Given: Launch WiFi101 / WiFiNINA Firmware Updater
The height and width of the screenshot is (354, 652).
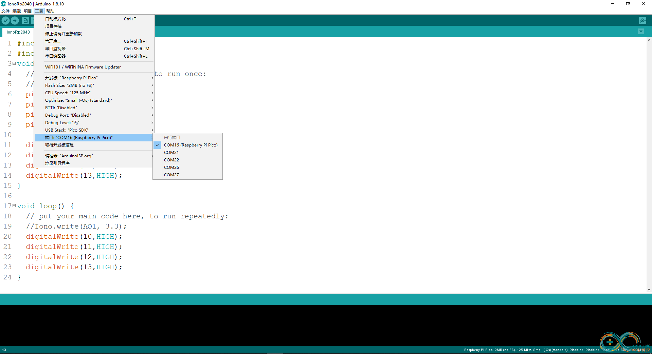Looking at the screenshot, I should (x=94, y=67).
